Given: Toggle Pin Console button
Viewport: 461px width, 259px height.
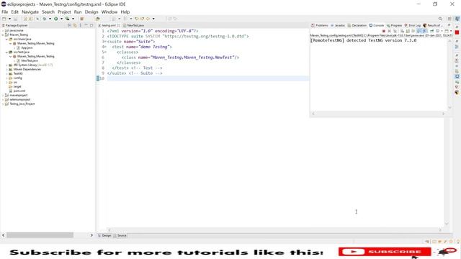Looking at the screenshot, I should (431, 31).
